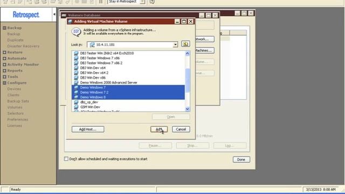
Task: Click the Add button
Action: coord(159,129)
